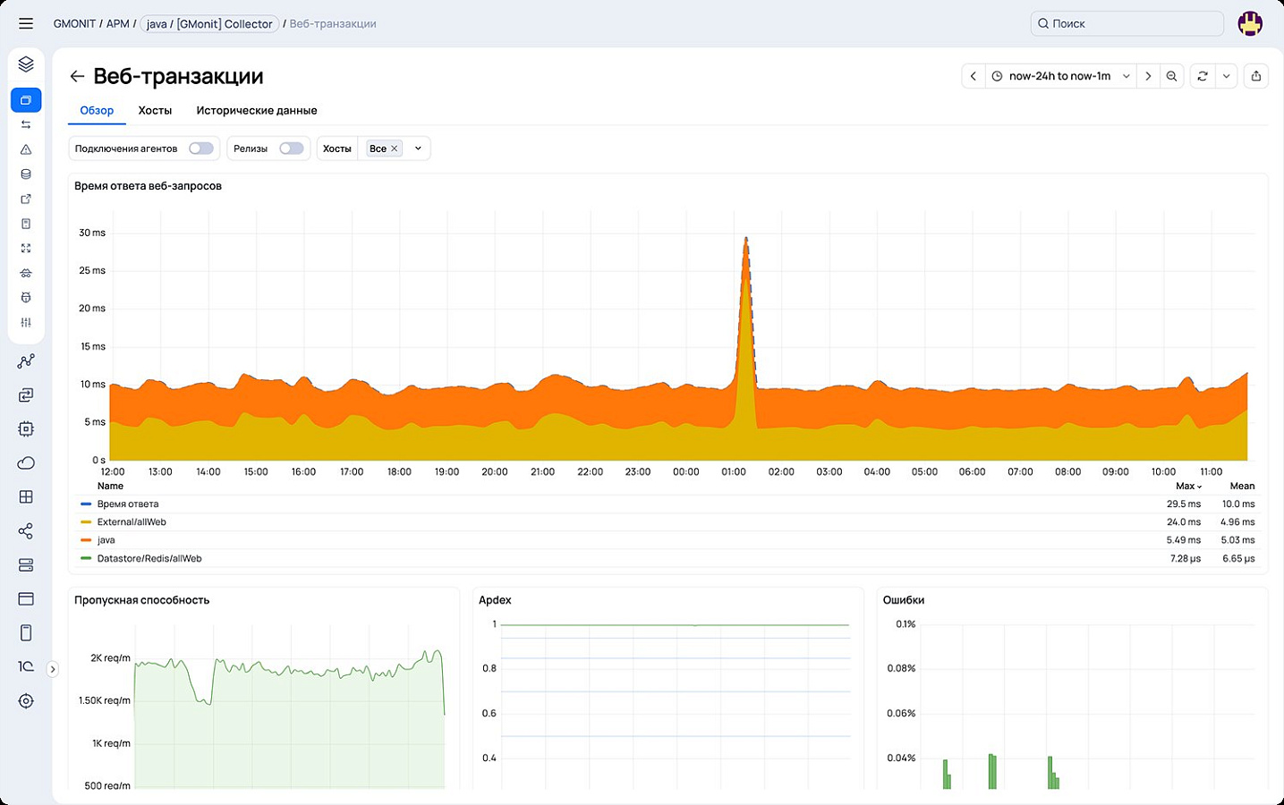
Task: Click the stacked layers icon in sidebar
Action: pos(26,64)
